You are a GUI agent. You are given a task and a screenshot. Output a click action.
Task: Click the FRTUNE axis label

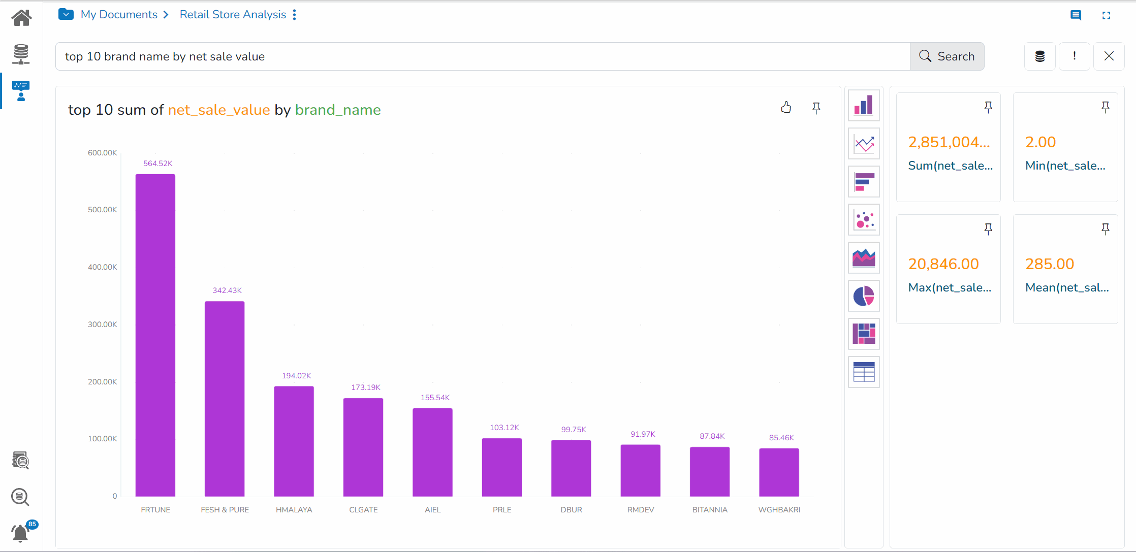pos(155,510)
